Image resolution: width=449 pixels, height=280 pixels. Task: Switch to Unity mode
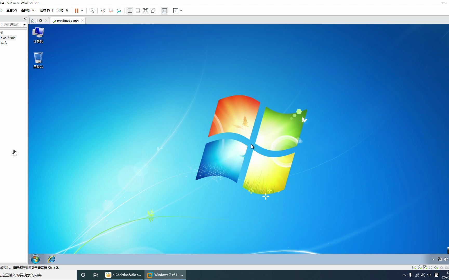point(153,11)
